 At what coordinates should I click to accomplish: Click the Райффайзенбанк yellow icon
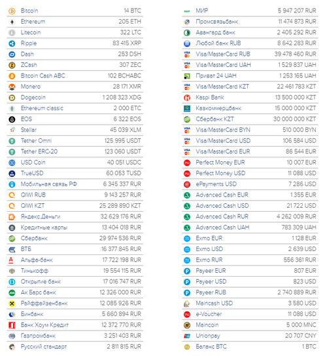[12, 304]
